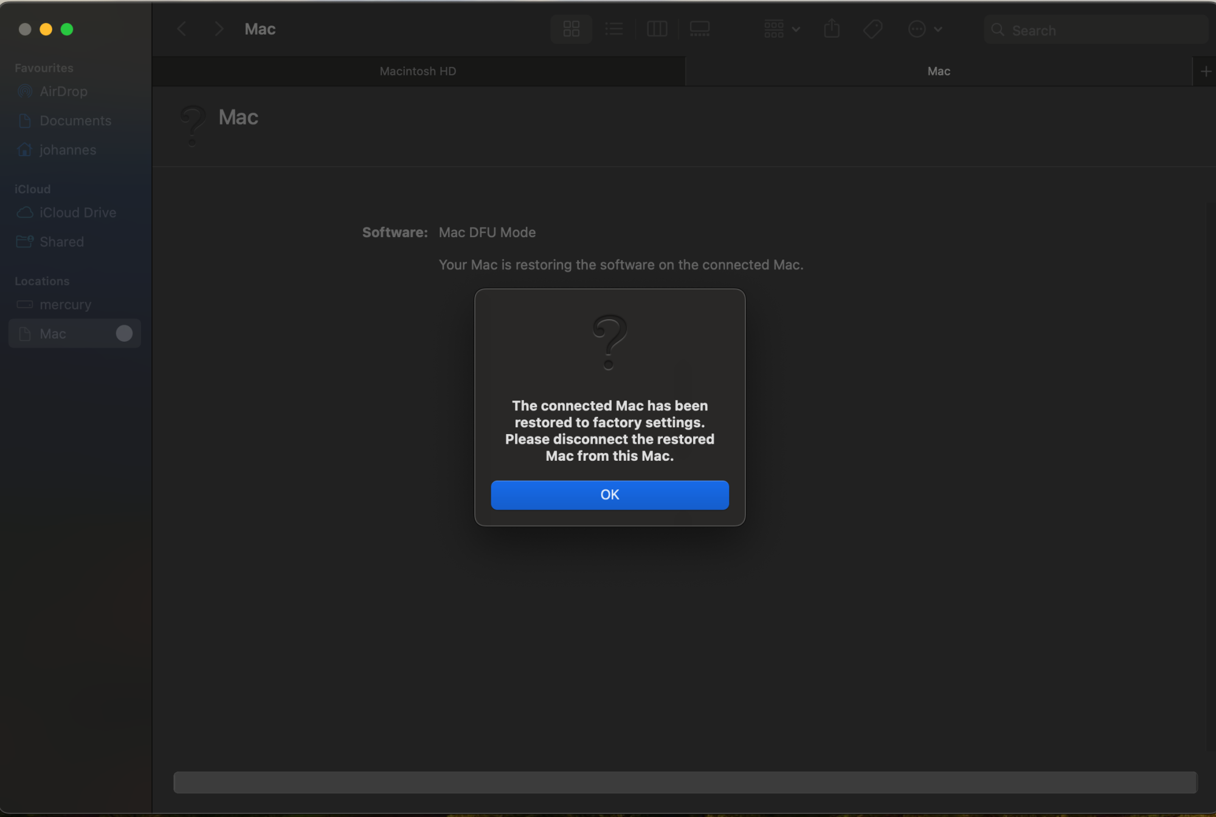
Task: Click the 'Your Mac is restoring the software' message
Action: point(621,264)
